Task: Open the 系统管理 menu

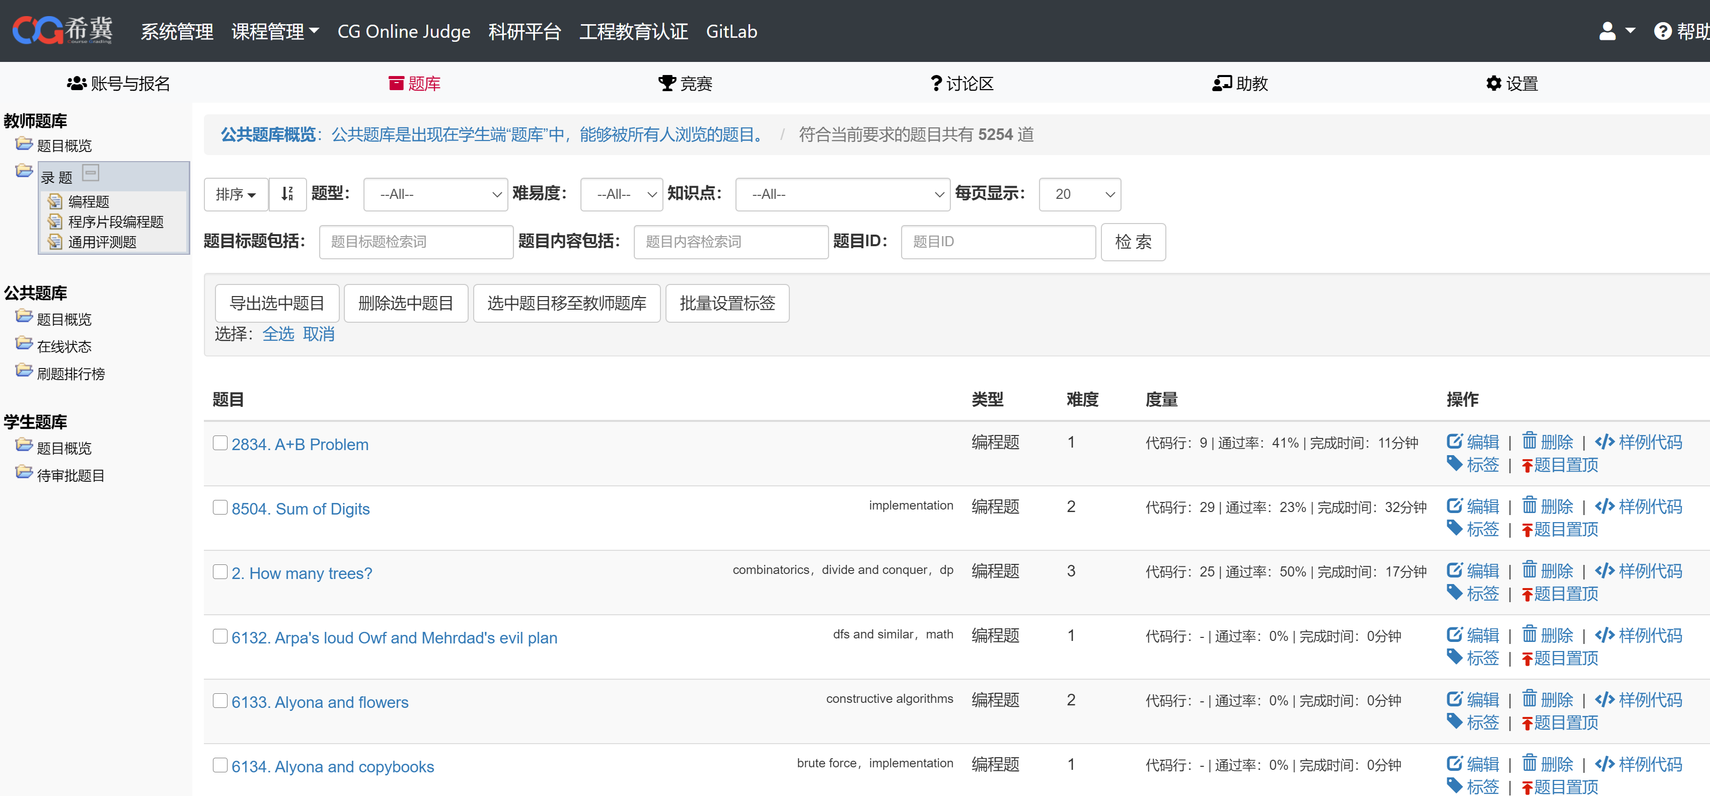Action: point(177,31)
